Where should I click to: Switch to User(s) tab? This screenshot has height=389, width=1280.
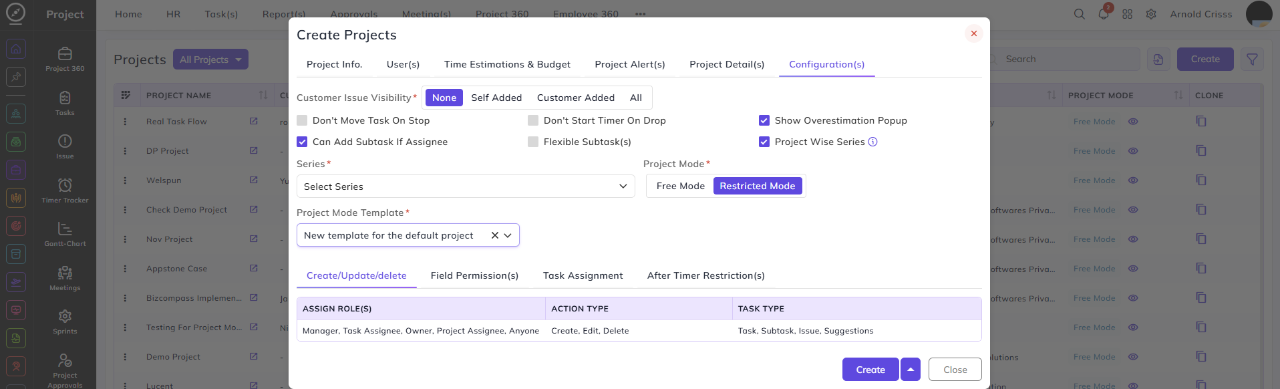click(x=403, y=64)
